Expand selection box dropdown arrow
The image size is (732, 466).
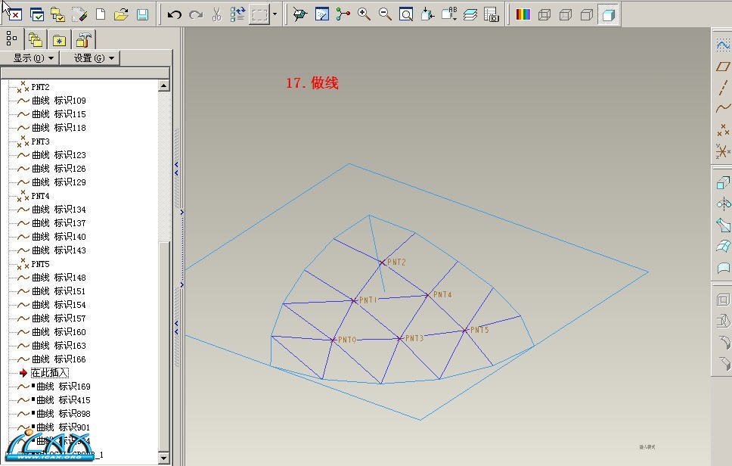click(274, 14)
